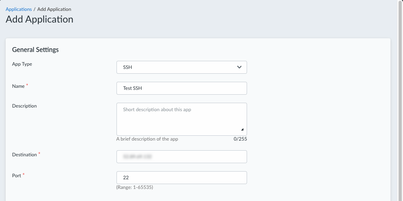403x201 pixels.
Task: Click the red asterisk beside Destination
Action: point(39,153)
